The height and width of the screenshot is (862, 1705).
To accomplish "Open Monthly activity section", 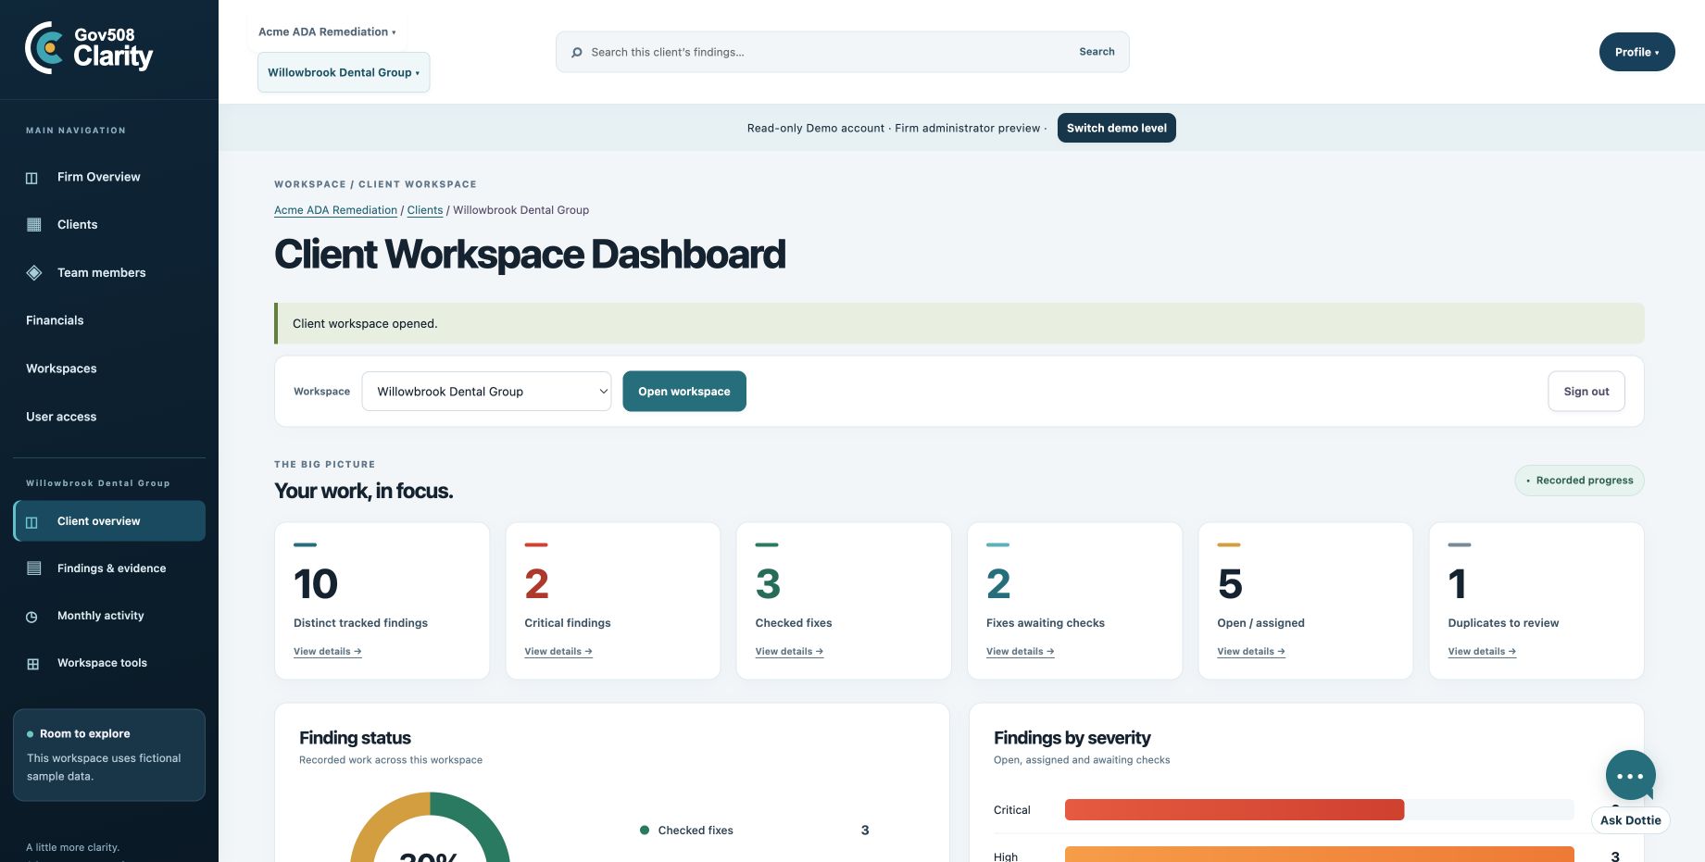I will click(x=109, y=616).
